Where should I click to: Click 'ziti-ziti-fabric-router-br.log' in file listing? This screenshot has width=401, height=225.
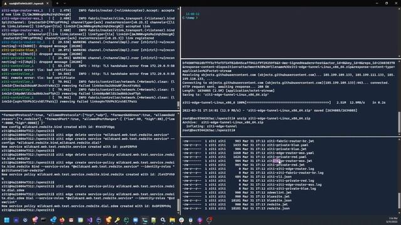point(295,172)
